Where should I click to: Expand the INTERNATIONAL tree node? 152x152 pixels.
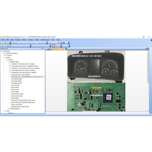pyautogui.click(x=9, y=109)
